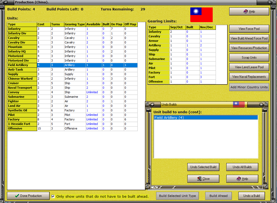This screenshot has width=277, height=203.
Task: Click Undo All Builds button
Action: (x=242, y=167)
